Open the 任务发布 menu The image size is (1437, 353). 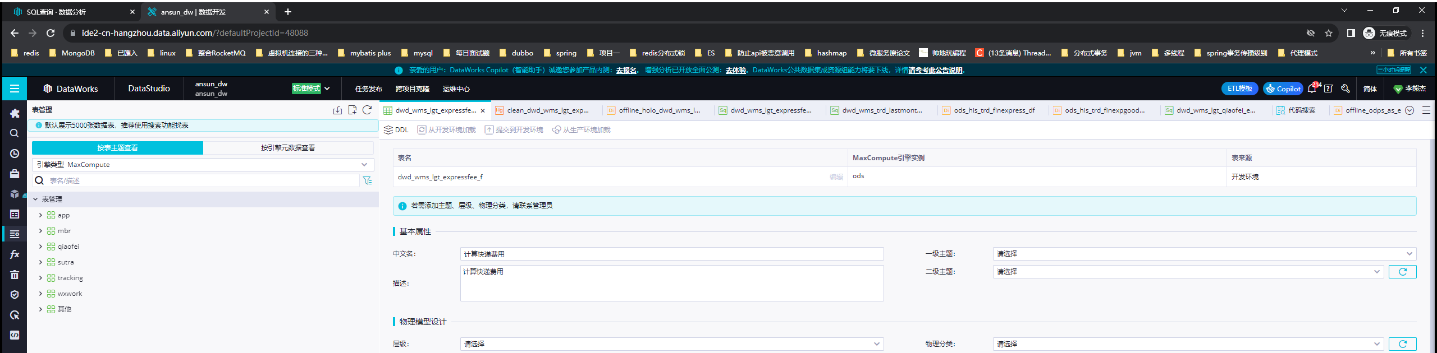coord(369,89)
